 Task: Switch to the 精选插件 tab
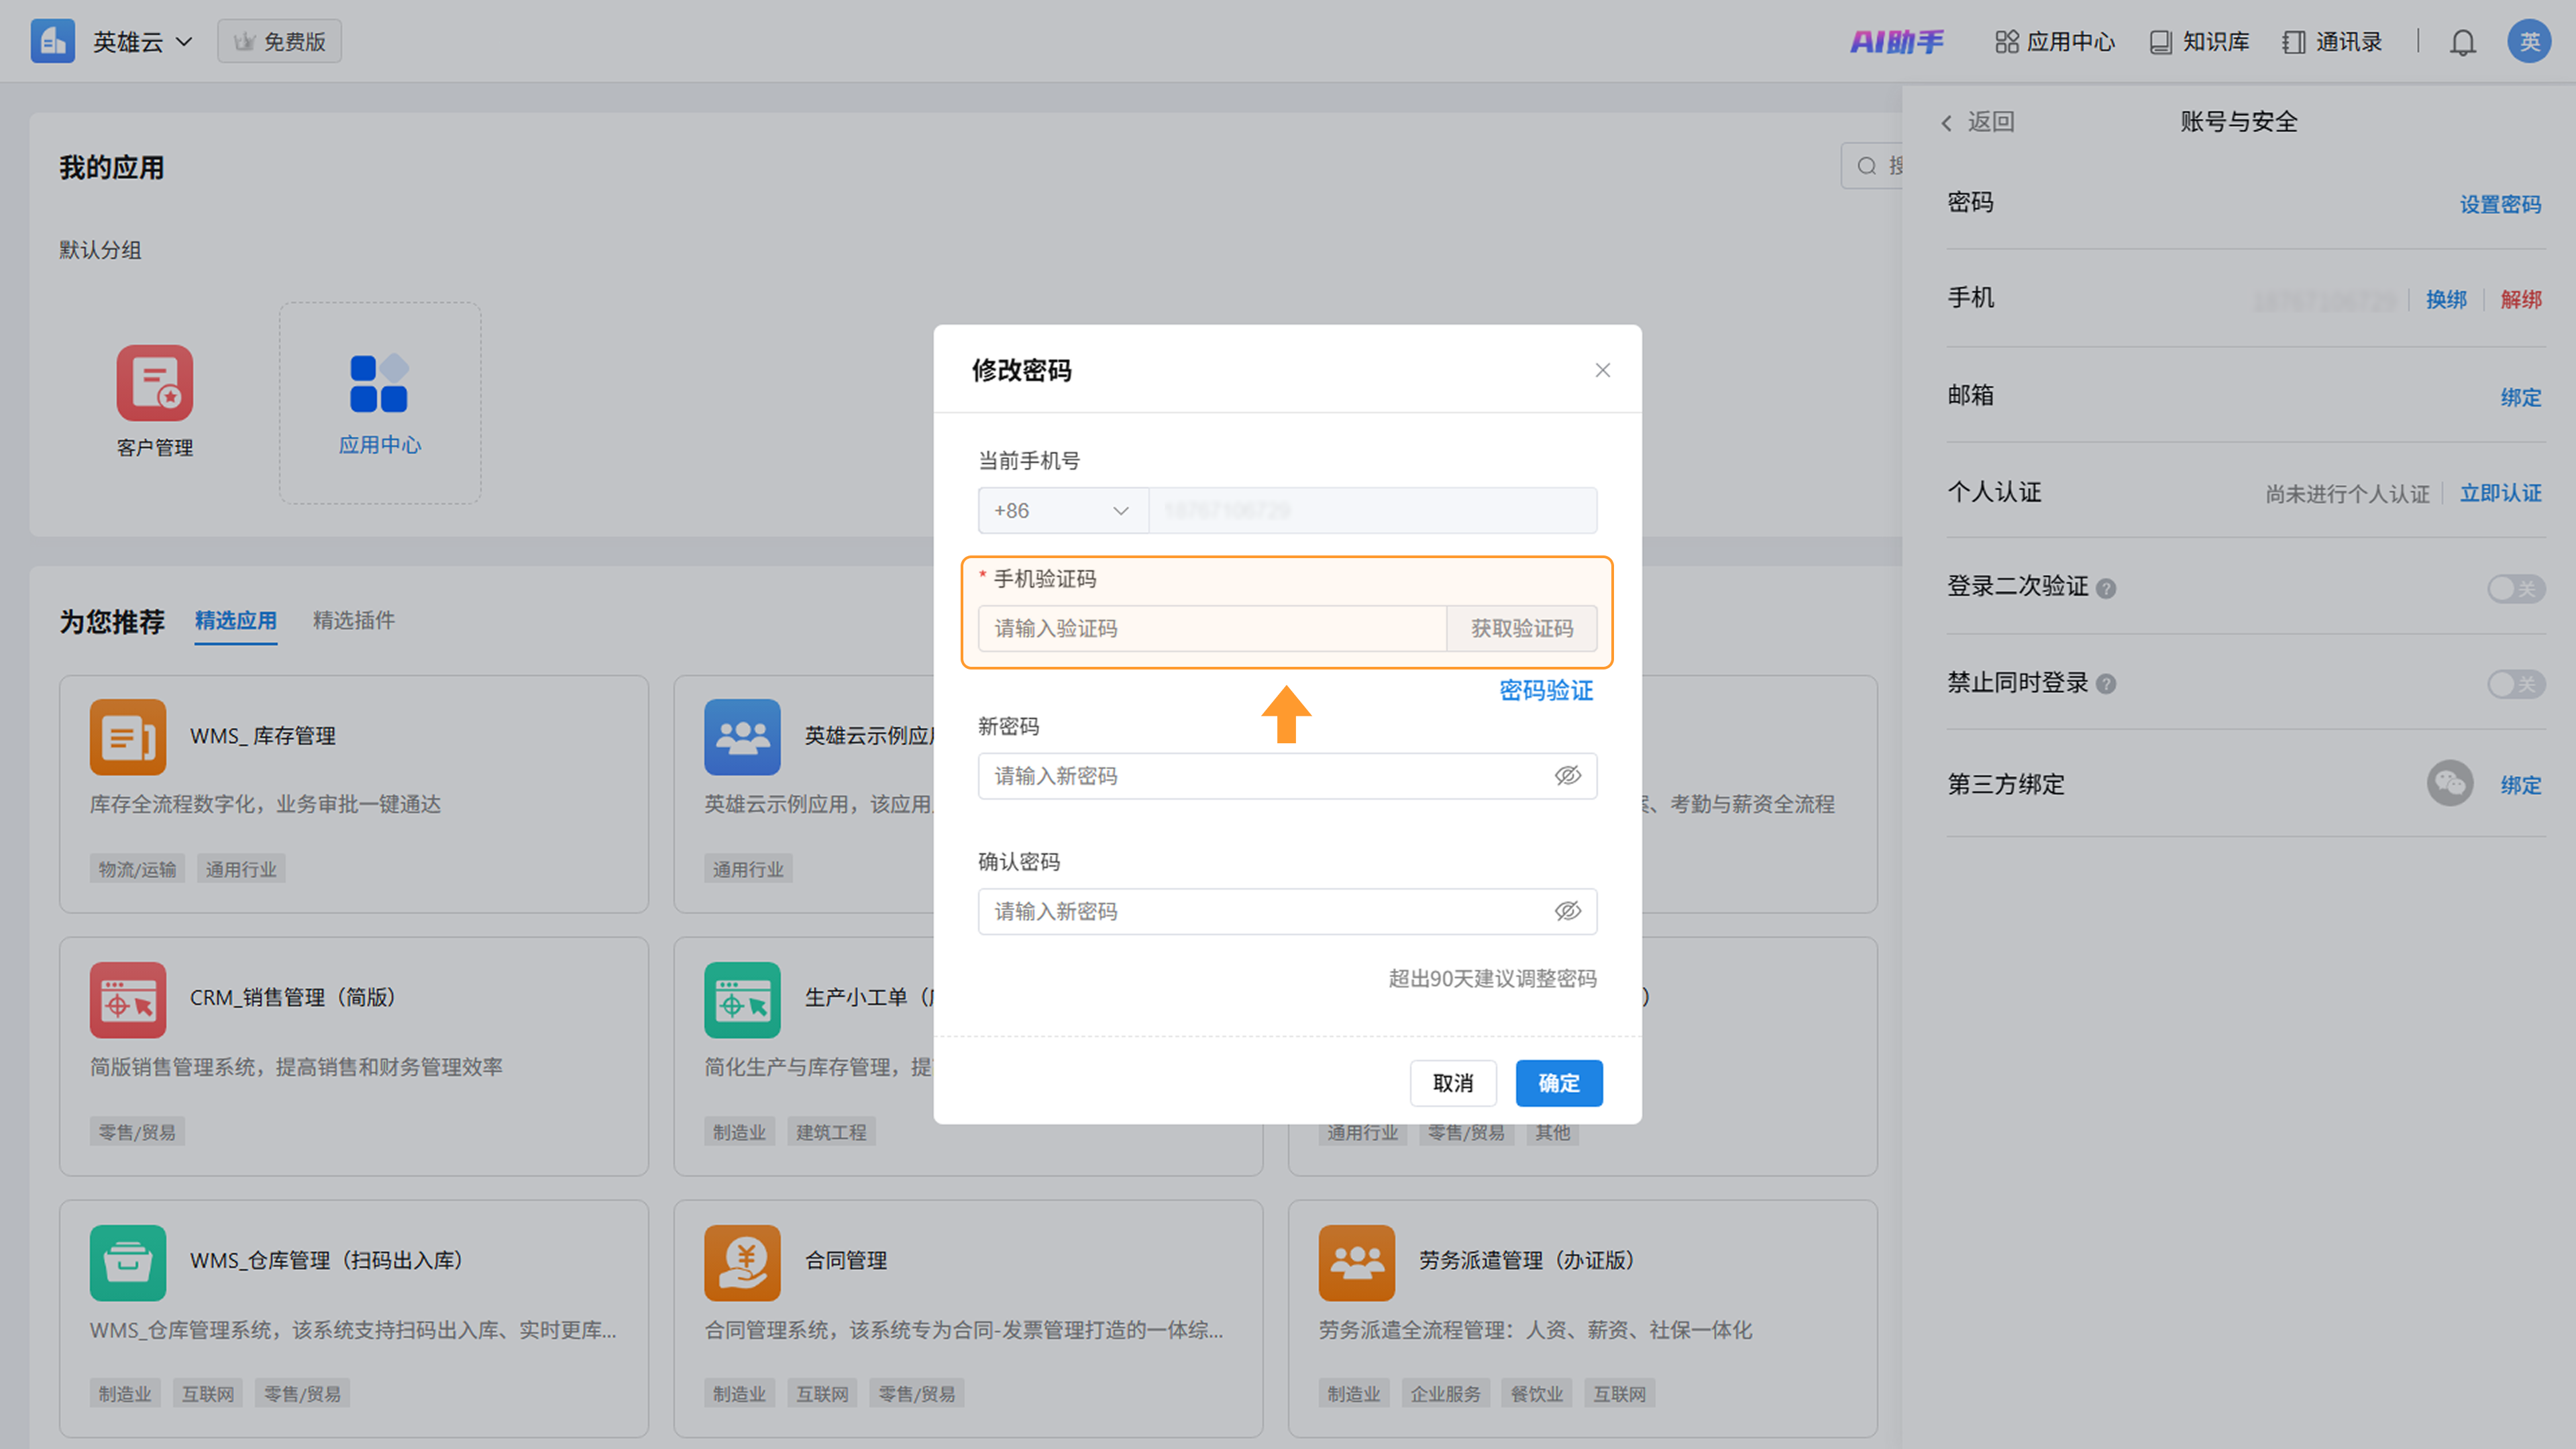tap(353, 620)
